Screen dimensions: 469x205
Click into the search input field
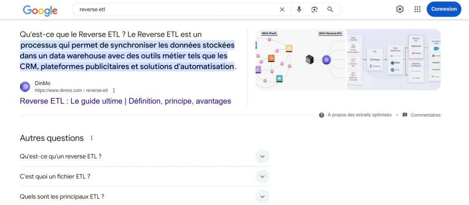click(x=174, y=9)
